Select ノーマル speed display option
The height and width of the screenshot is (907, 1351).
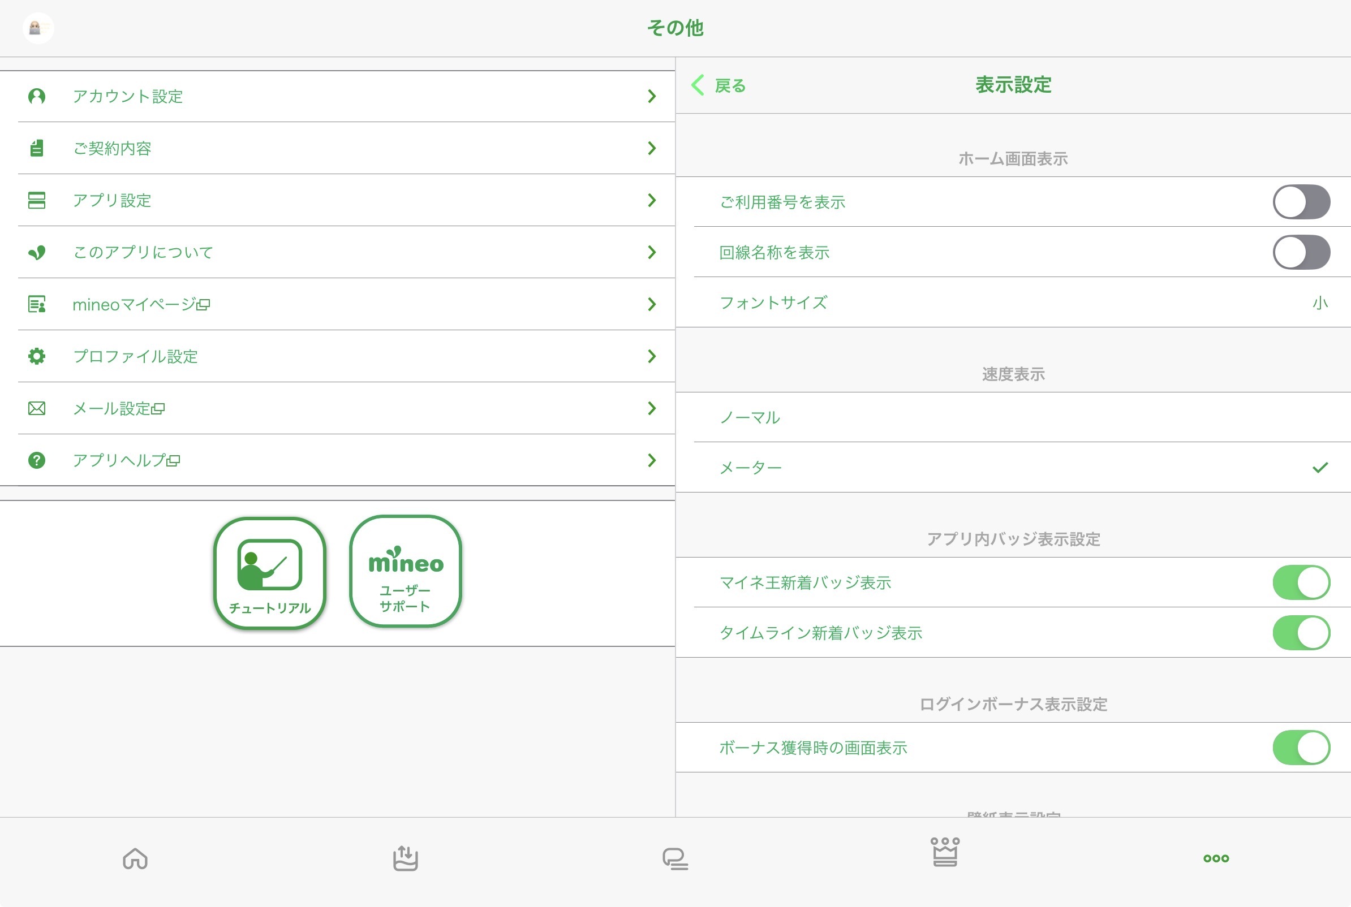point(750,417)
